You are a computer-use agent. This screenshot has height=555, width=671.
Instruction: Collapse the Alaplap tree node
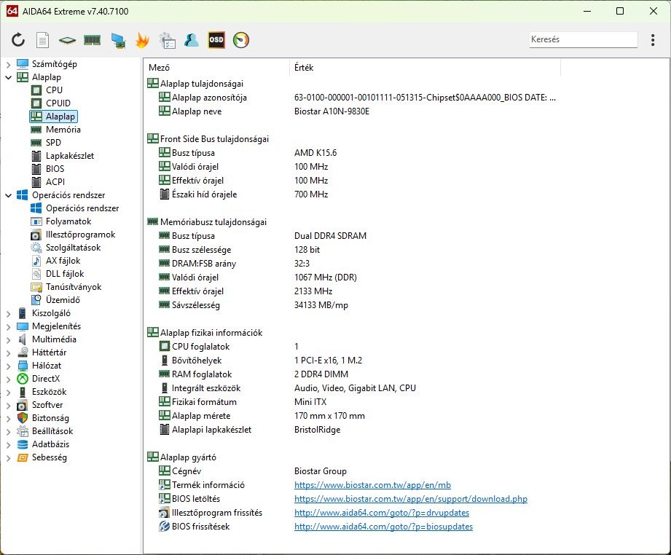pos(9,77)
